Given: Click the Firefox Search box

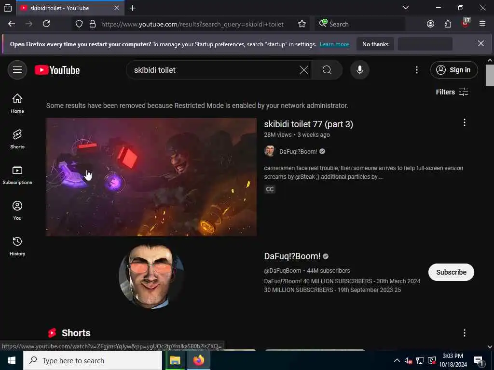Looking at the screenshot, I should pyautogui.click(x=360, y=24).
